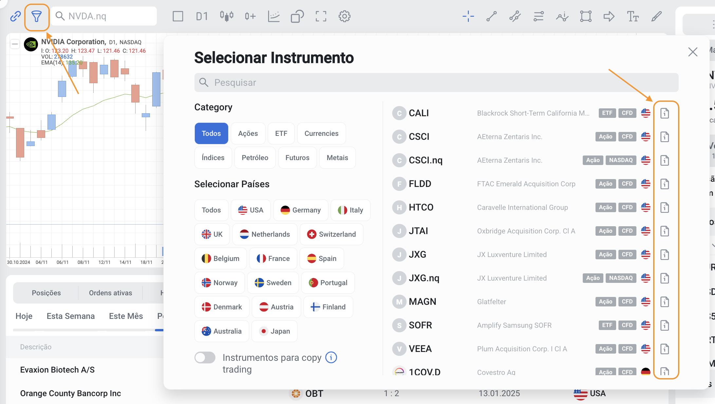Select USA country filter
Screen dimensions: 715x404
[x=250, y=210]
